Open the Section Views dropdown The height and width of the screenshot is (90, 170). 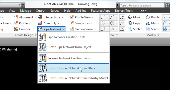pyautogui.click(x=95, y=29)
